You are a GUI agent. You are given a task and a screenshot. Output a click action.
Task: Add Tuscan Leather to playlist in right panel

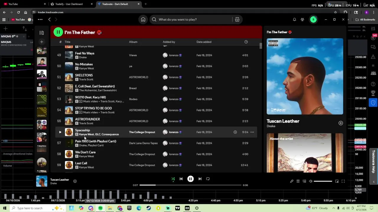point(341,123)
